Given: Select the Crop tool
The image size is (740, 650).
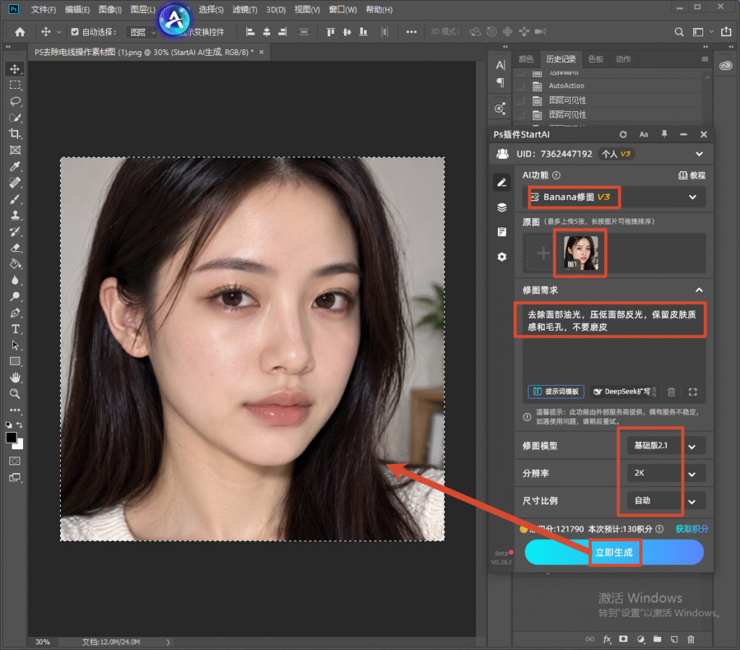Looking at the screenshot, I should point(15,134).
